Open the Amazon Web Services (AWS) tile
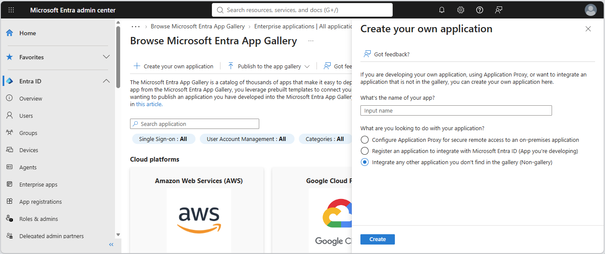The width and height of the screenshot is (605, 254). point(197,210)
